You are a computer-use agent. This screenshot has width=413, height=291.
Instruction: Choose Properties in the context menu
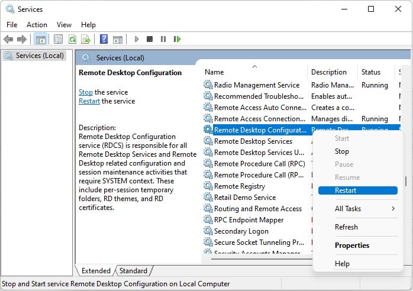(357, 245)
